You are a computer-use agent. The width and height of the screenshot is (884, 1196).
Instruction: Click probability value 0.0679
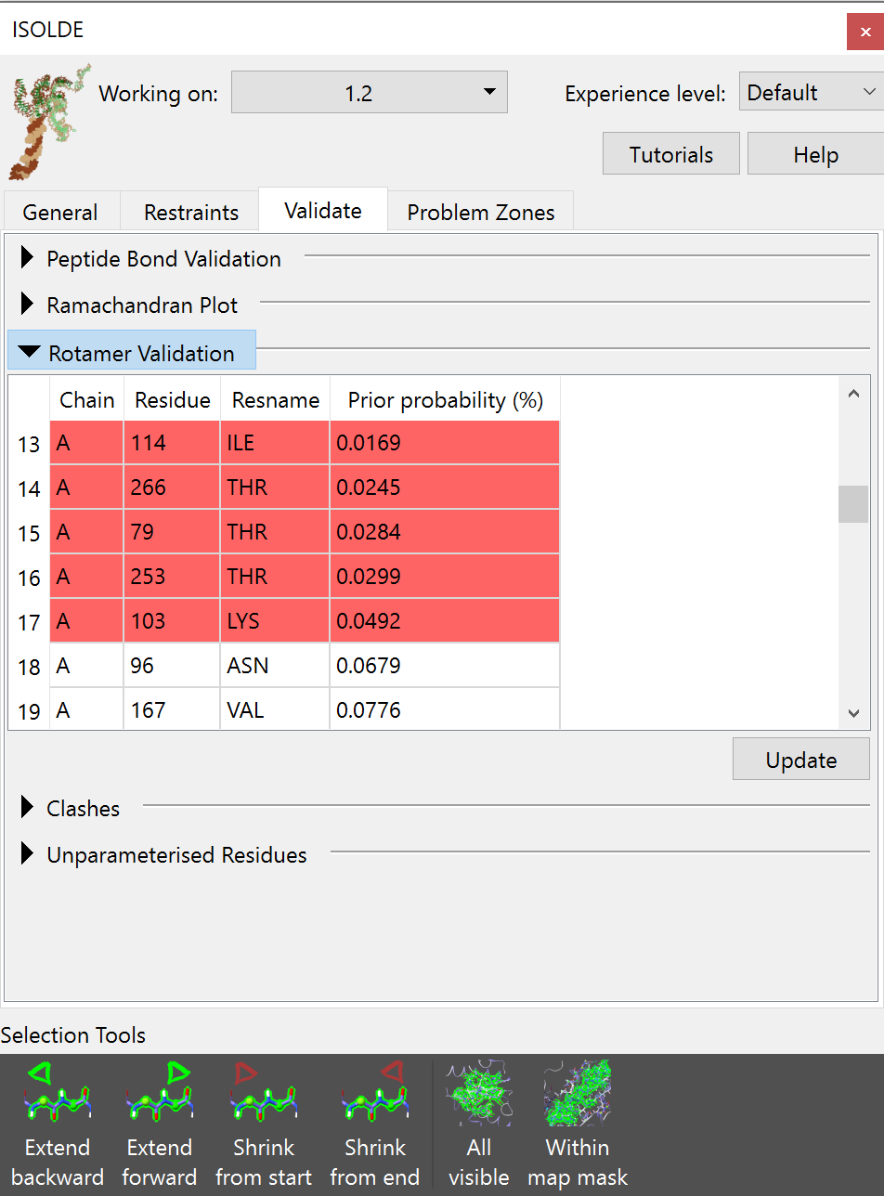coord(446,666)
